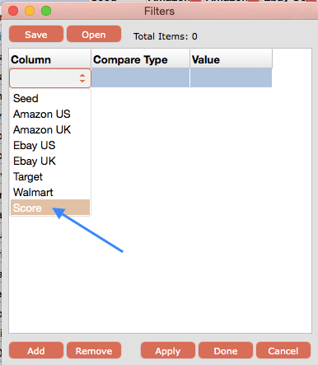Open a saved filter file
The image size is (318, 365).
(94, 35)
